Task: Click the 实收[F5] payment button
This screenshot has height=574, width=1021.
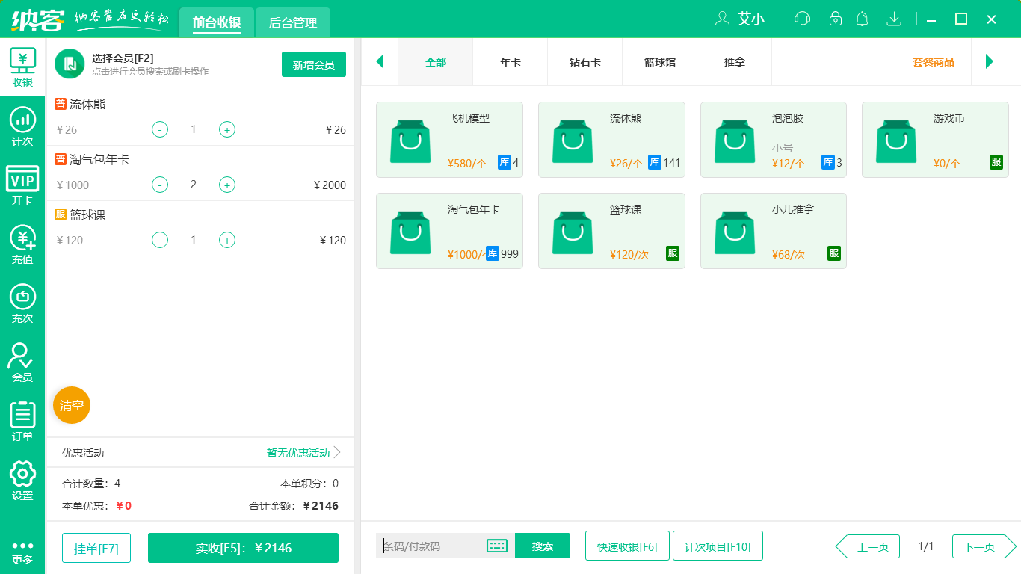Action: (243, 547)
